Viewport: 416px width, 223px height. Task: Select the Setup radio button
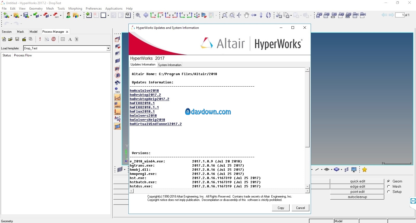tap(389, 192)
